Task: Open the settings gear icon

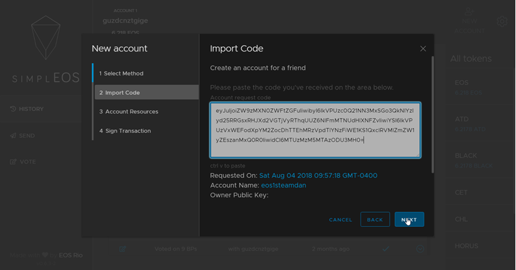Action: pyautogui.click(x=502, y=22)
